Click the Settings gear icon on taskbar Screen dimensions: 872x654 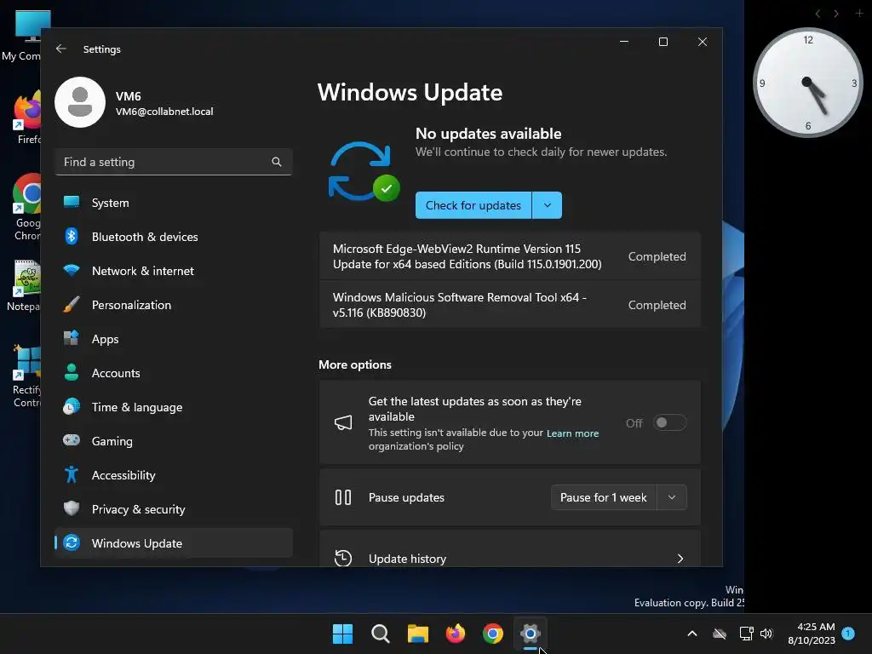pos(530,634)
